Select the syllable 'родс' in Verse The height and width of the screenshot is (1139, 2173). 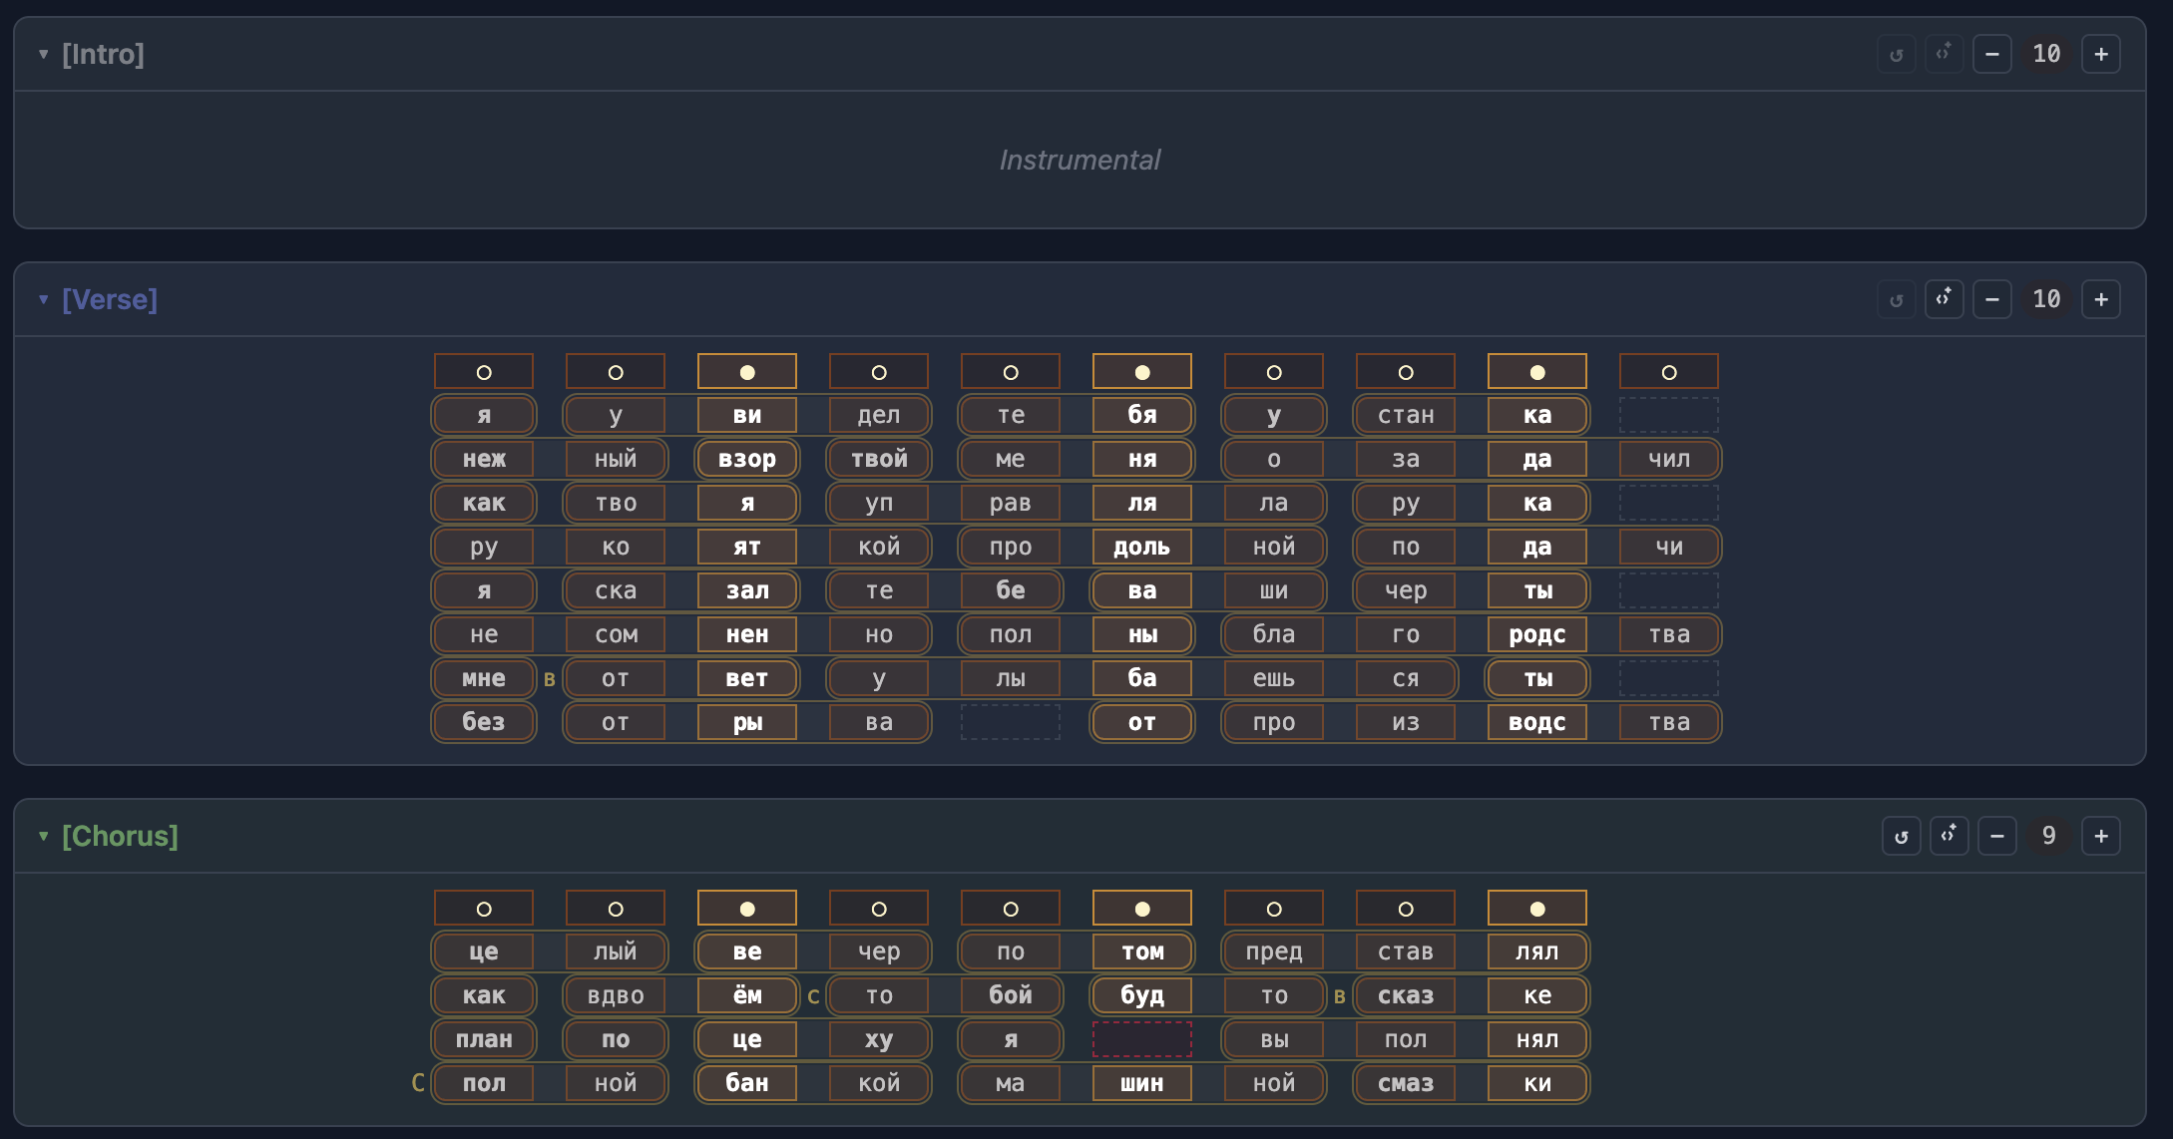(1537, 634)
